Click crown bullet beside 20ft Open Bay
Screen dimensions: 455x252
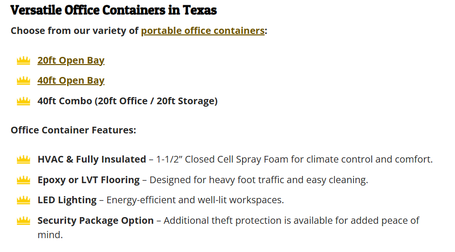23,61
